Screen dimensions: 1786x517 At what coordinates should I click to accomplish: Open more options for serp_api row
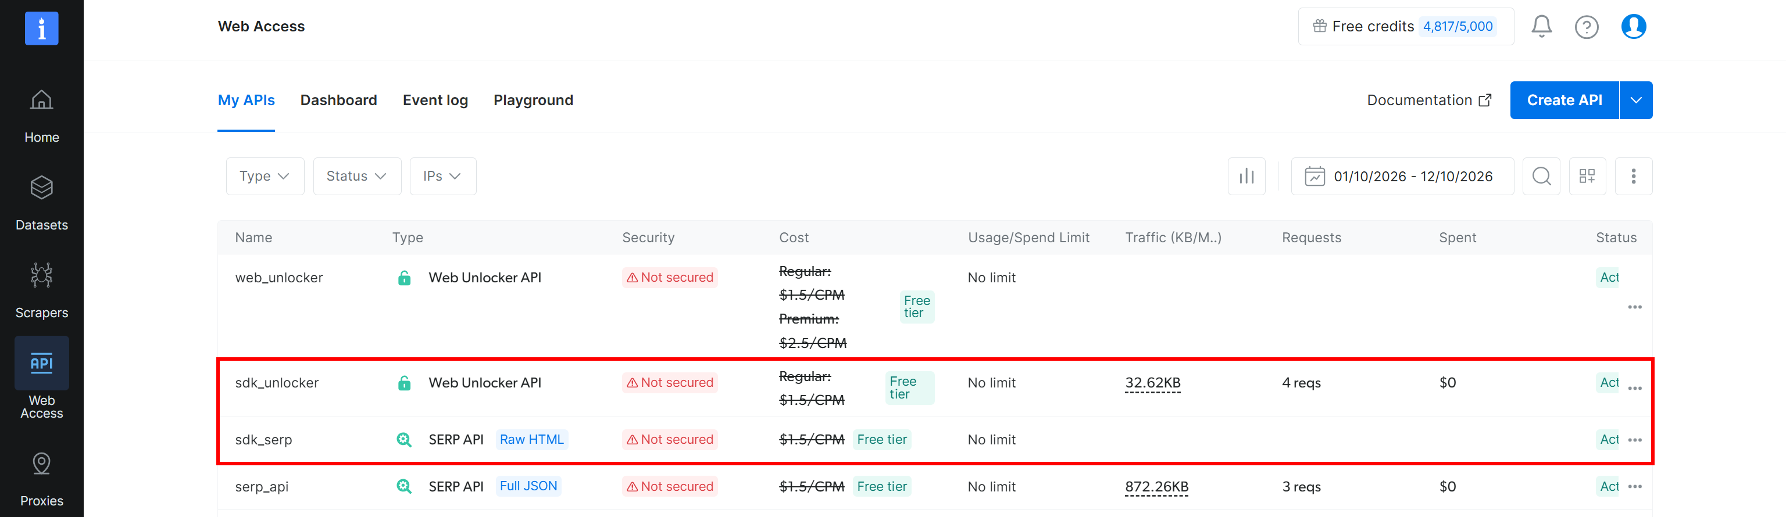(x=1634, y=487)
